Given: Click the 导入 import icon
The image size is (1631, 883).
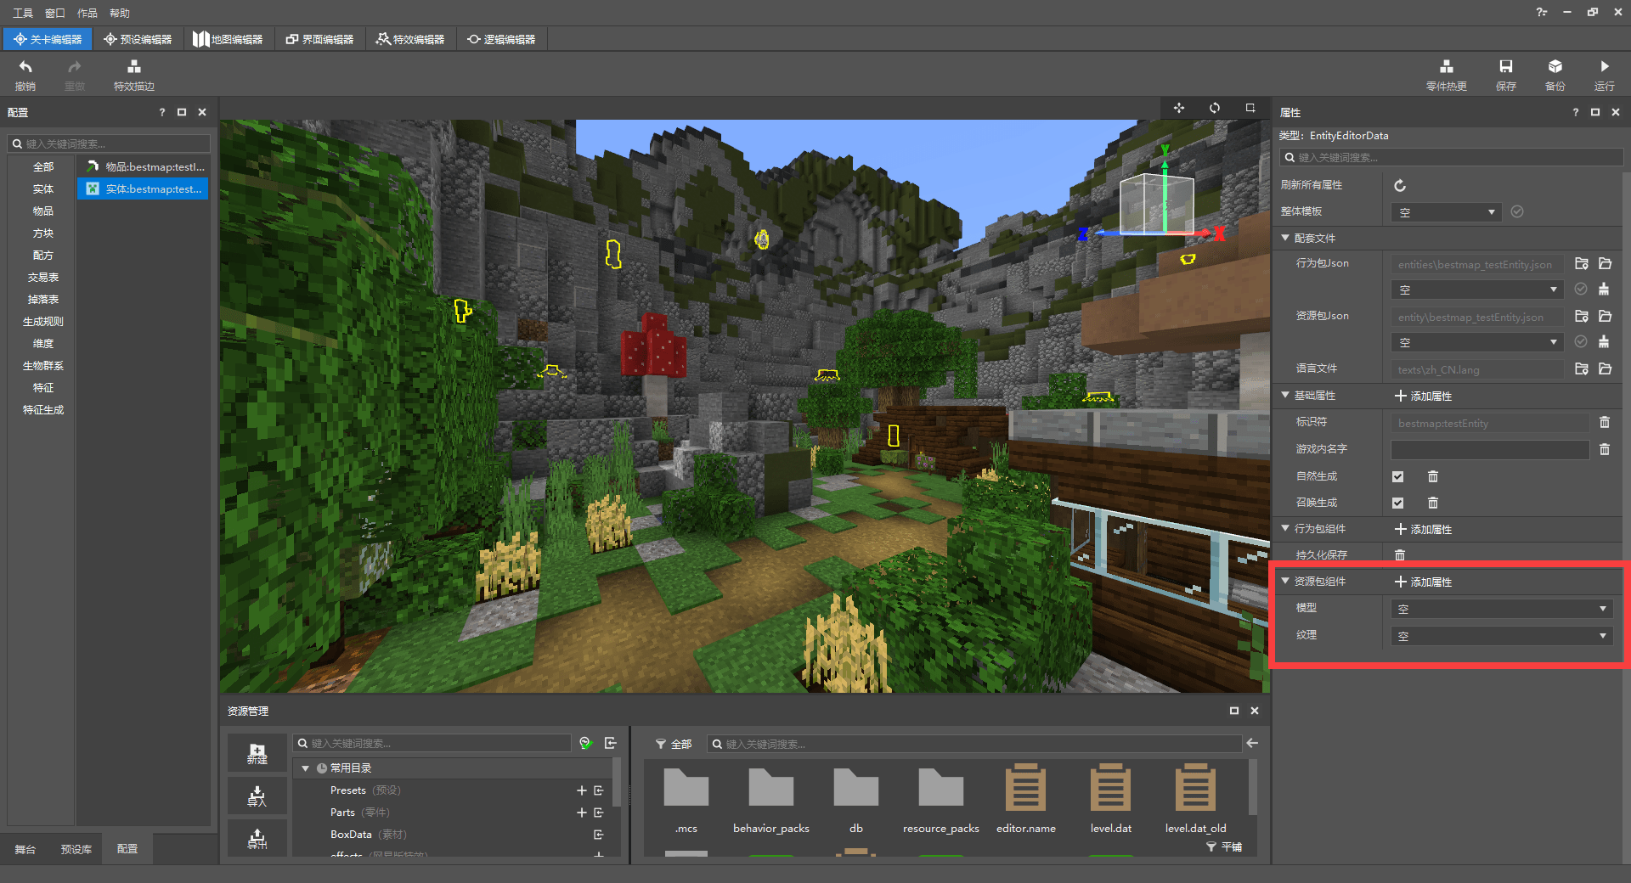Looking at the screenshot, I should click(257, 796).
